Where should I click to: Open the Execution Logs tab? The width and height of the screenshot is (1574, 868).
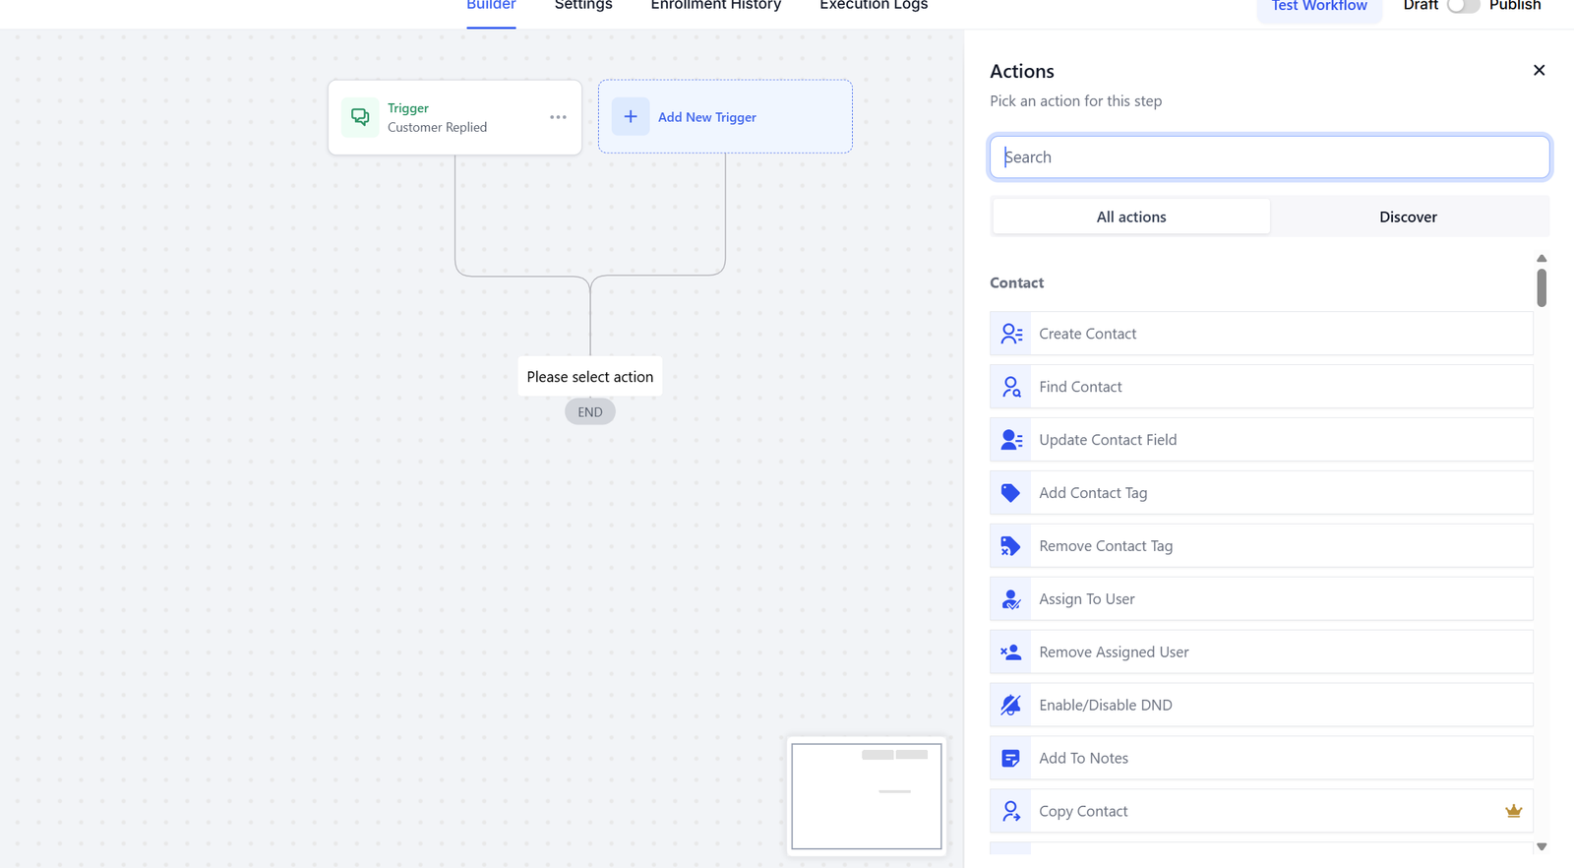[874, 5]
